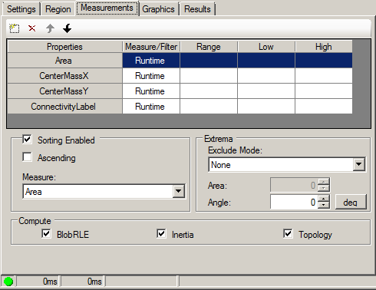The height and width of the screenshot is (290, 376).
Task: Click the green status indicator light
Action: click(8, 282)
